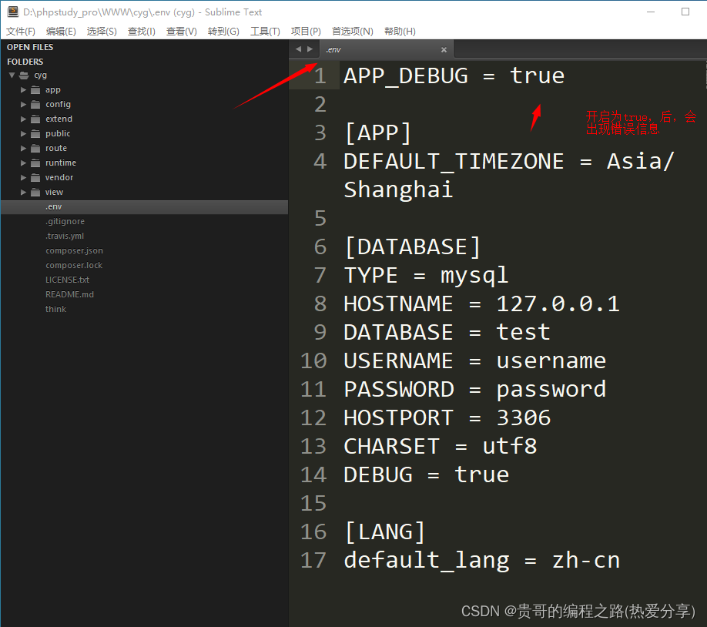Click the PASSWORD = password line

tap(474, 390)
